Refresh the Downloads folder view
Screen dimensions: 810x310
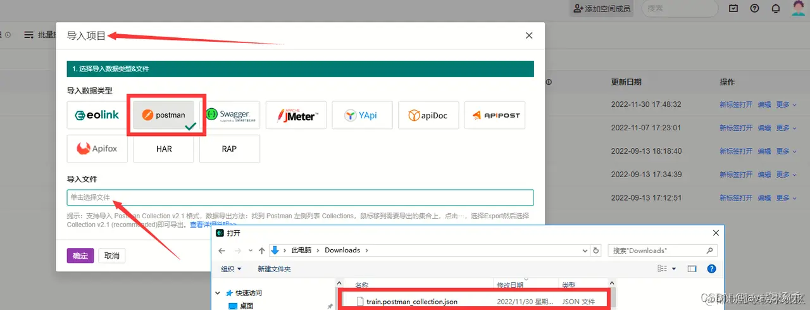pos(595,251)
